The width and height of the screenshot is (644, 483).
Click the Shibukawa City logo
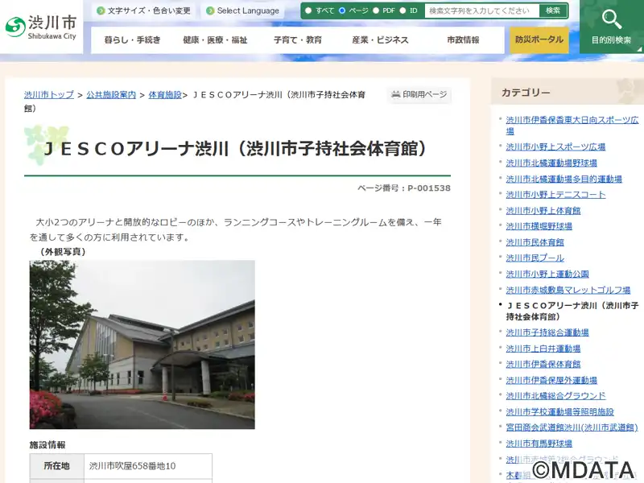(x=40, y=26)
